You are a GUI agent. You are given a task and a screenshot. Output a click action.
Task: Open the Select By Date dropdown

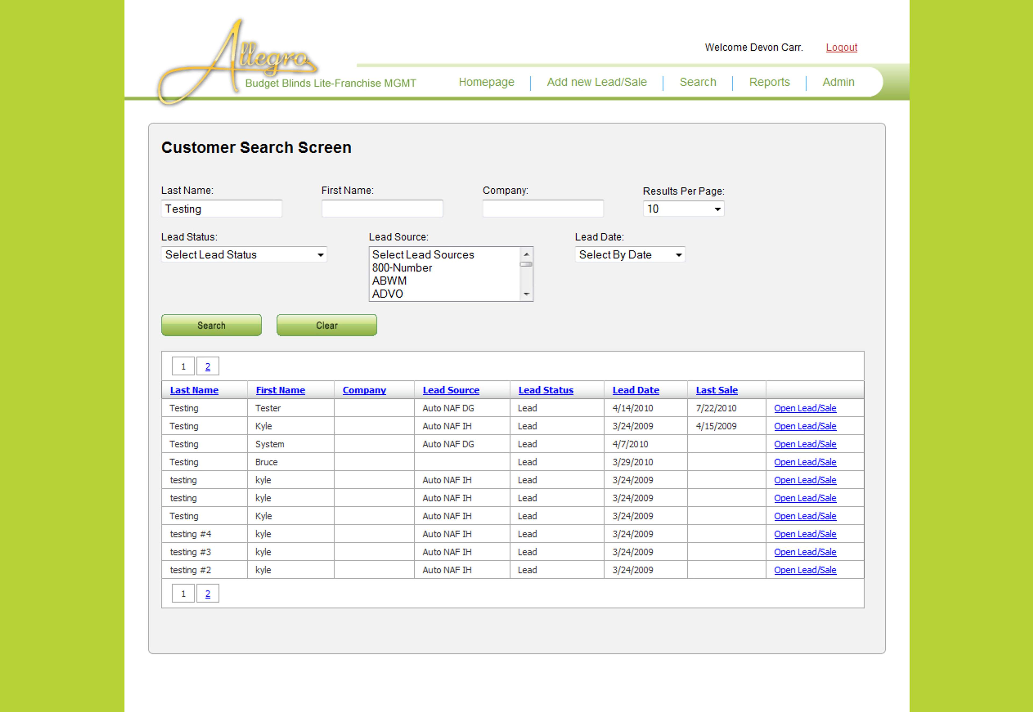tap(630, 255)
